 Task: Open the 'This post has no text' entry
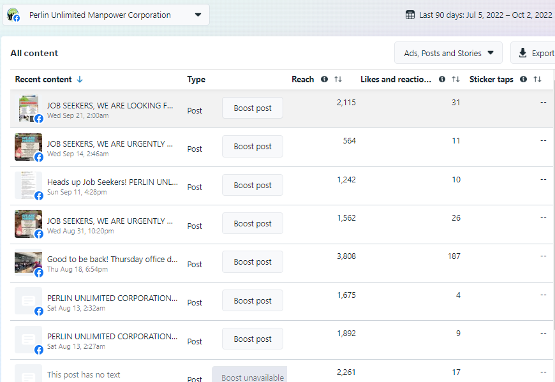(84, 374)
